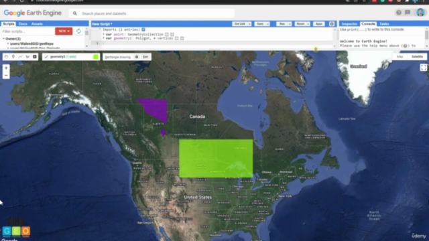Collapse the Owner(3) tree node
Viewport: 429px width, 241px height.
click(3, 39)
